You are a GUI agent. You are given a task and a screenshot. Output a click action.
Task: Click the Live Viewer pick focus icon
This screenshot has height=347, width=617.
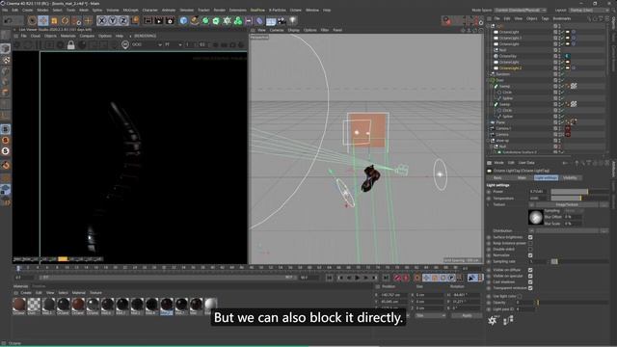click(125, 45)
